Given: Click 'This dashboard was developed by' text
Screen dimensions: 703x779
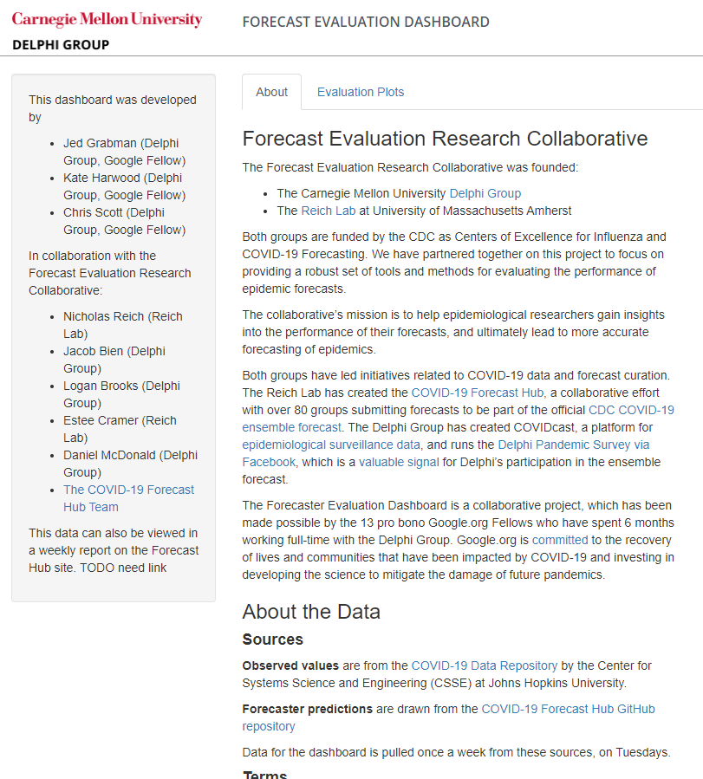Looking at the screenshot, I should (x=113, y=108).
